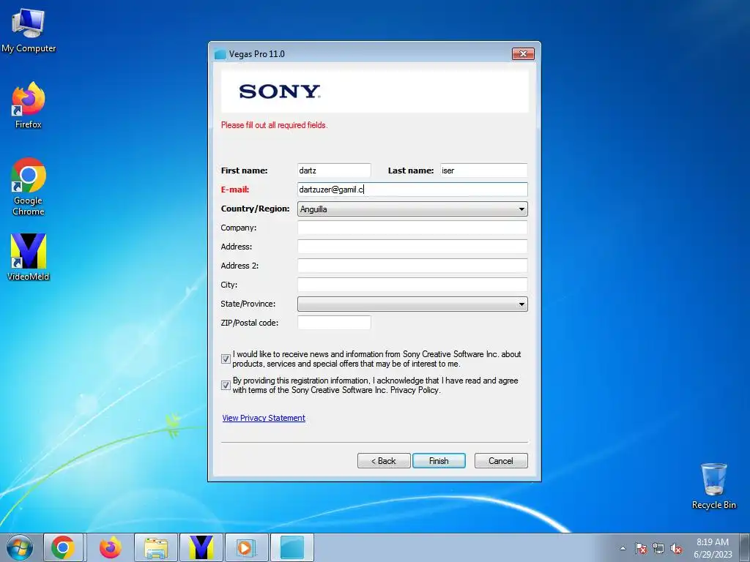Launch VideoMeld desktop shortcut
The height and width of the screenshot is (562, 750).
[x=29, y=257]
